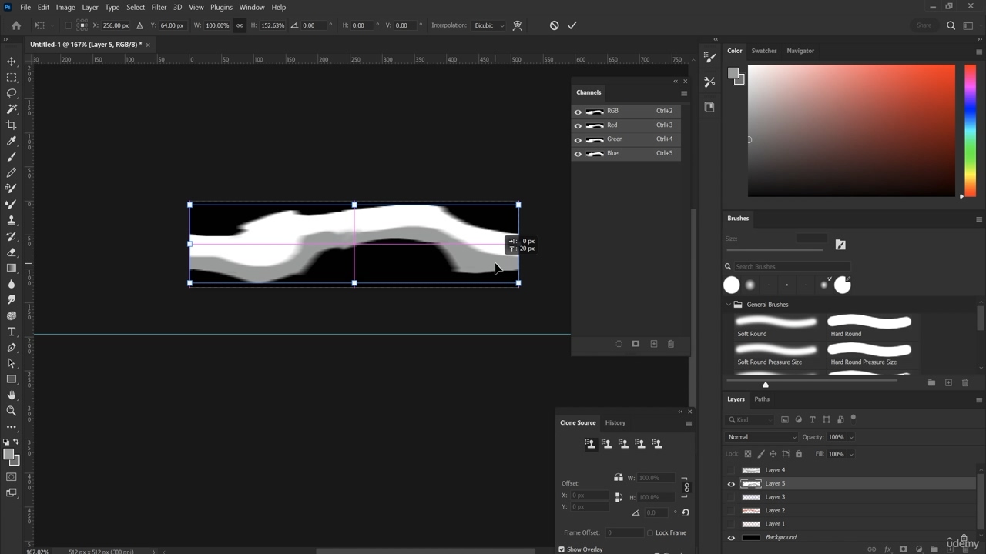Image resolution: width=986 pixels, height=554 pixels.
Task: Select the Crop tool
Action: click(x=12, y=125)
